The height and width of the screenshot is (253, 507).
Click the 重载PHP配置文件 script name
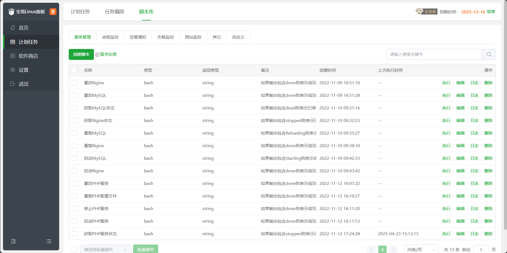pos(100,196)
